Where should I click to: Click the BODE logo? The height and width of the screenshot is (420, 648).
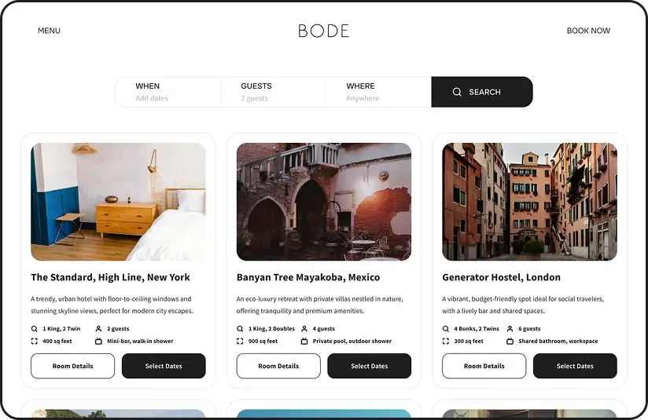tap(324, 31)
